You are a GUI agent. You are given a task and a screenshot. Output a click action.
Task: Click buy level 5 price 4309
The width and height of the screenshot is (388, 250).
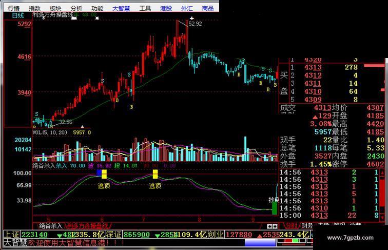[x=313, y=100]
